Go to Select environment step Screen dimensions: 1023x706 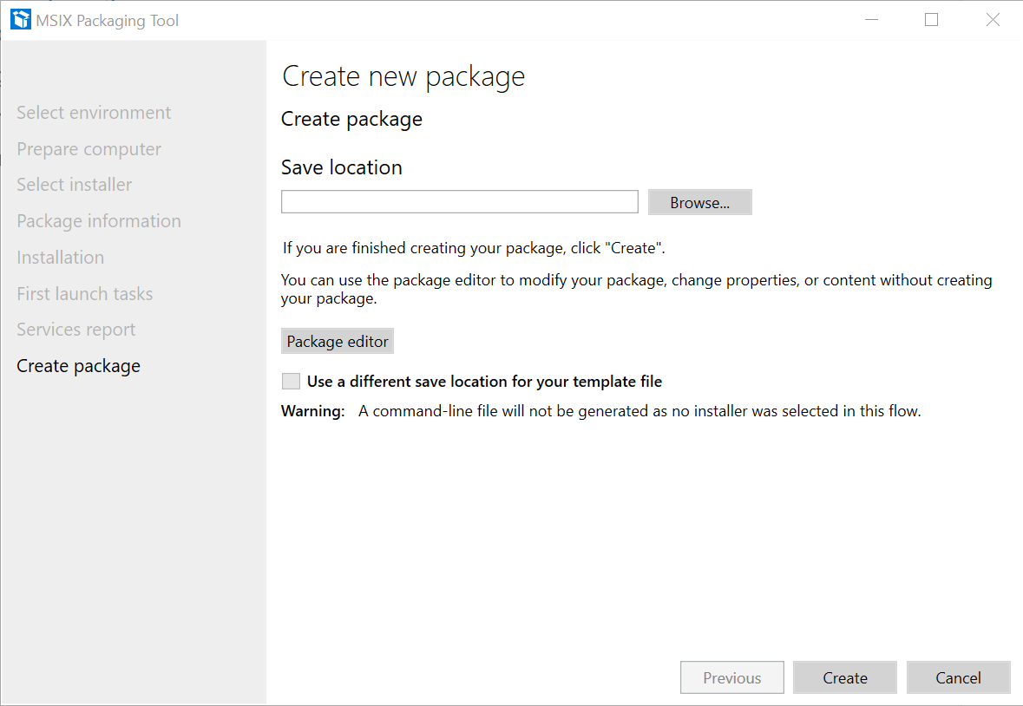pyautogui.click(x=94, y=113)
